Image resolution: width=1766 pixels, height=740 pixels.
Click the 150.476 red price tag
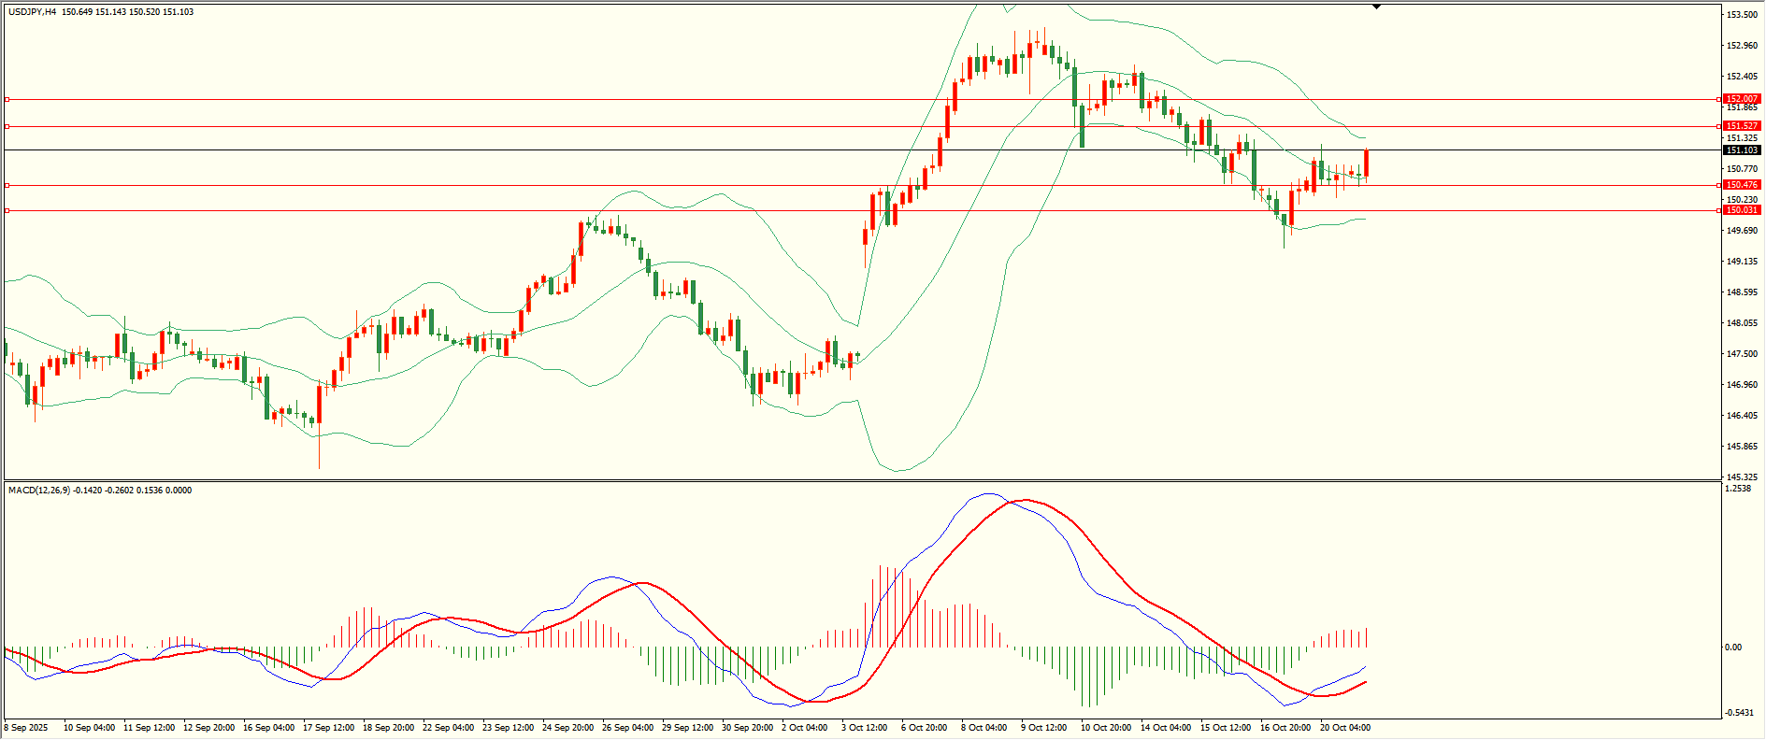coord(1742,185)
